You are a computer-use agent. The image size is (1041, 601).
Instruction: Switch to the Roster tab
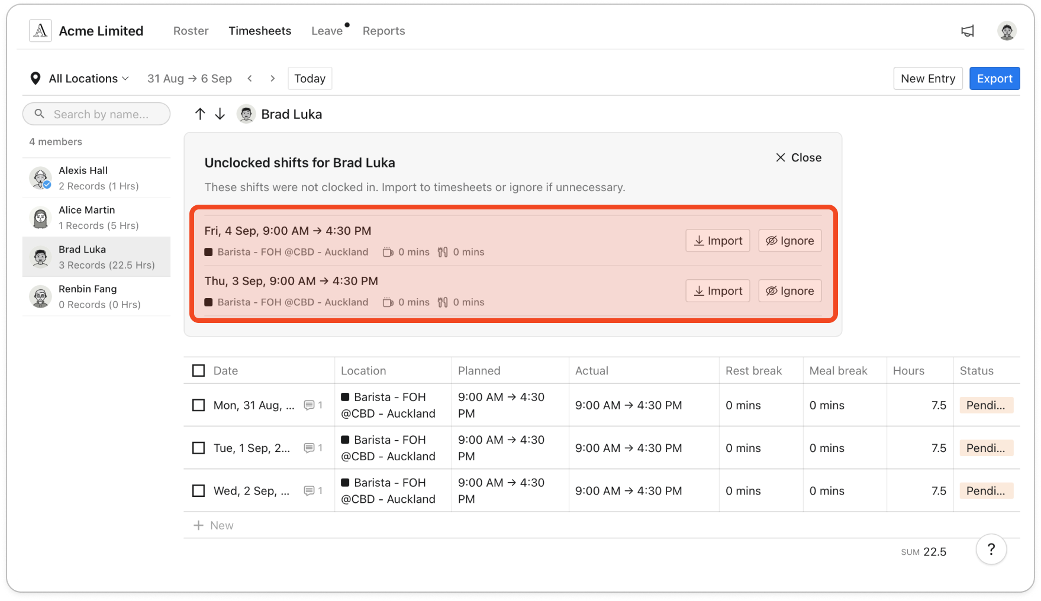(x=191, y=31)
